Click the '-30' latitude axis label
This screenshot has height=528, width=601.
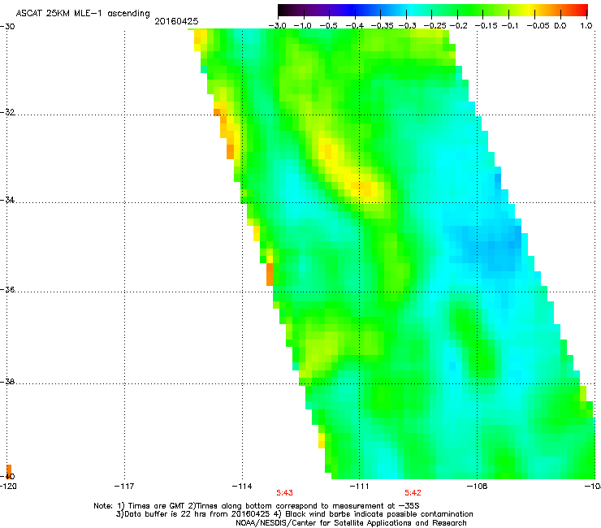click(x=7, y=27)
